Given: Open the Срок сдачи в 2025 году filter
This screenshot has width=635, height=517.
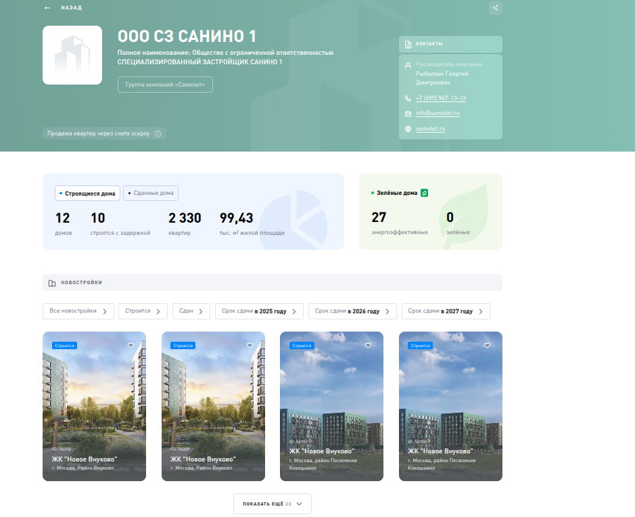Looking at the screenshot, I should click(259, 311).
